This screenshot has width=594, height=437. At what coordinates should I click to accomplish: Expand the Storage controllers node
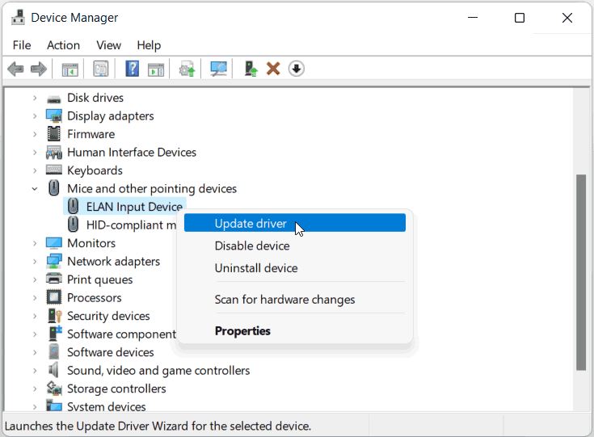tap(35, 389)
